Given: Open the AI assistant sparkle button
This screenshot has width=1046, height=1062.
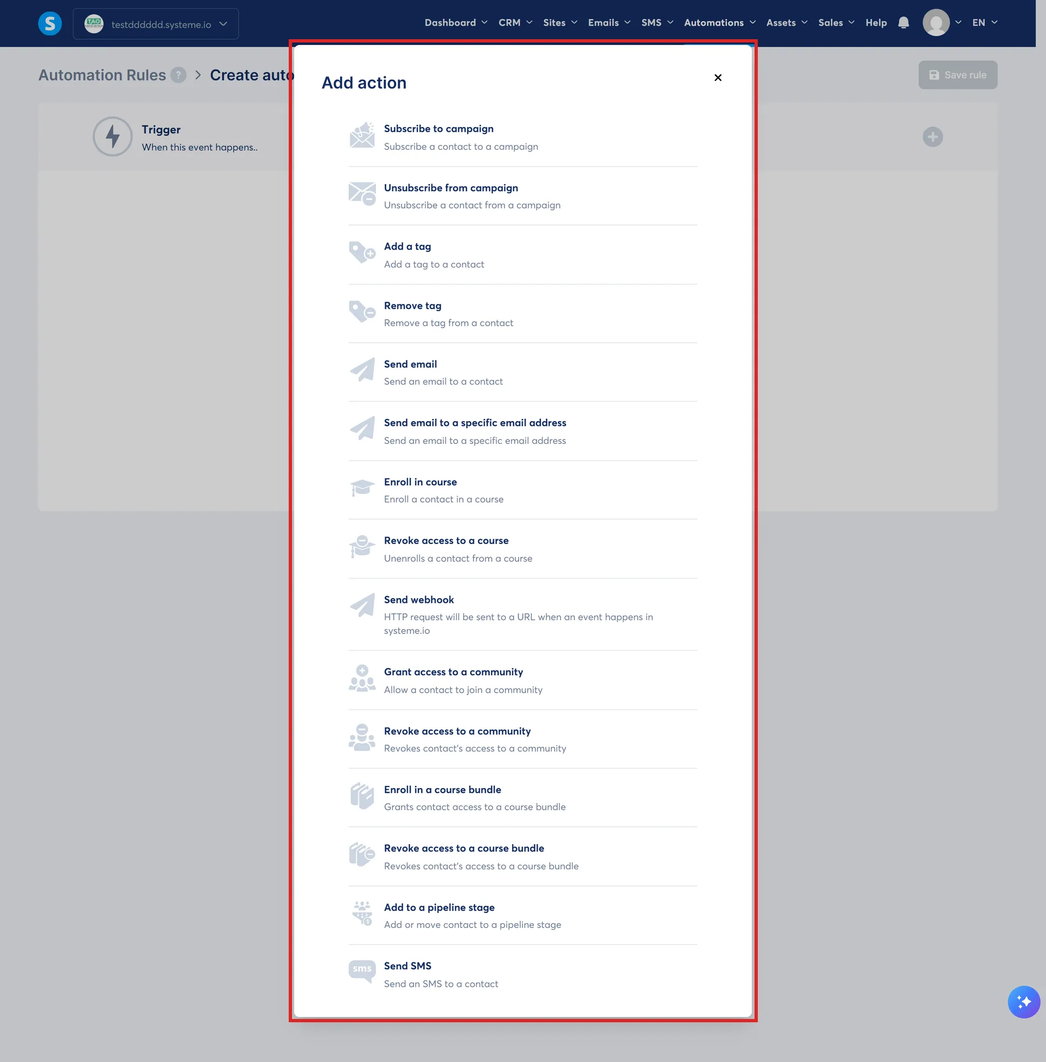Looking at the screenshot, I should [x=1024, y=1002].
